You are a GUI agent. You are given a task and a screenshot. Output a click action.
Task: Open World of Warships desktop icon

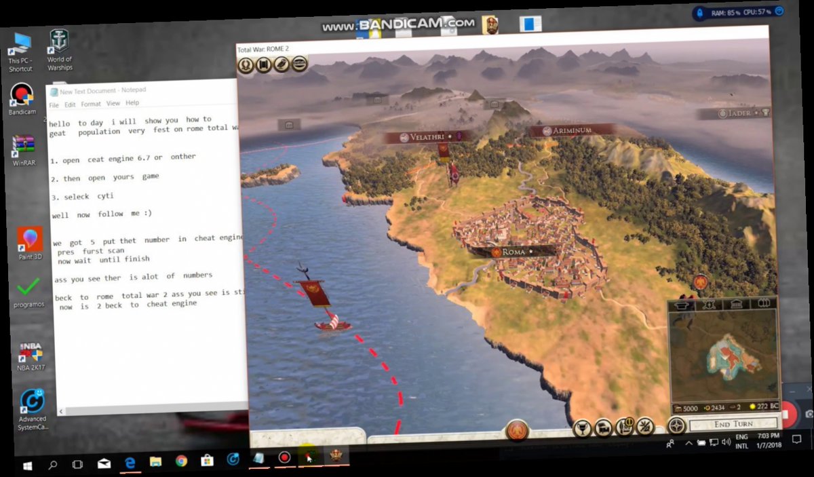pyautogui.click(x=60, y=51)
